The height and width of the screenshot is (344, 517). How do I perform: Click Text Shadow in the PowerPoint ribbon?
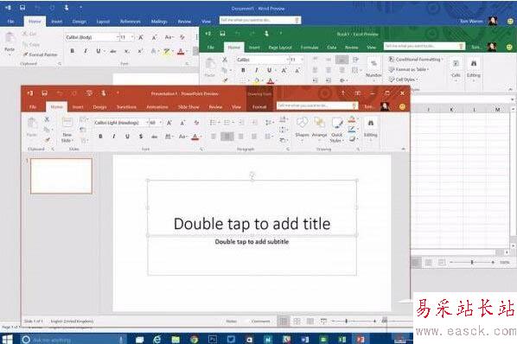coord(141,136)
